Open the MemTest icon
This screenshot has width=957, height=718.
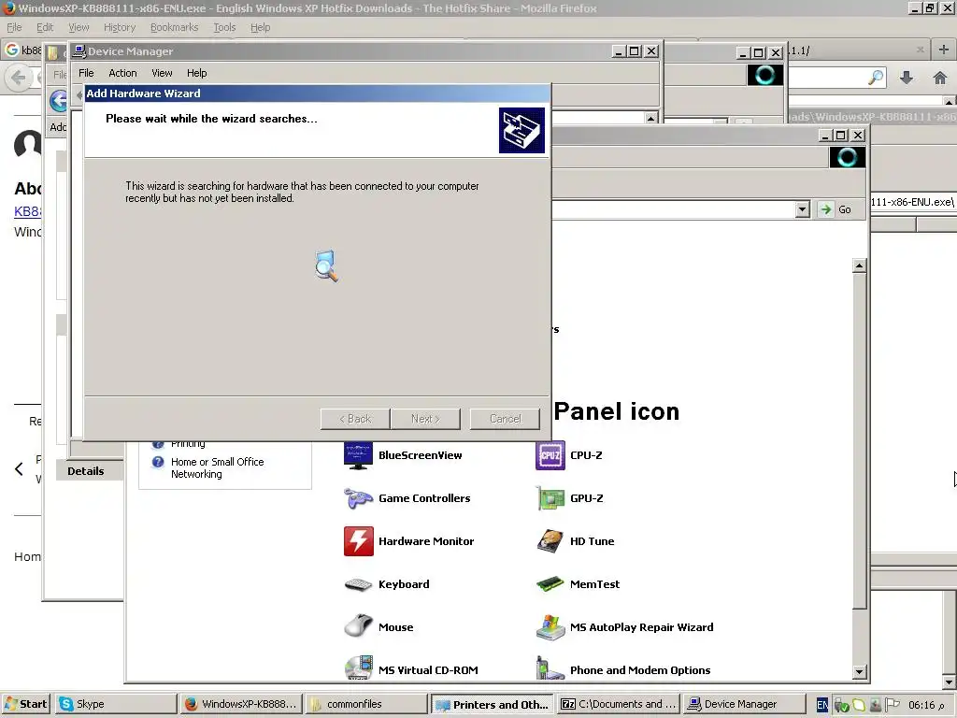[x=550, y=584]
